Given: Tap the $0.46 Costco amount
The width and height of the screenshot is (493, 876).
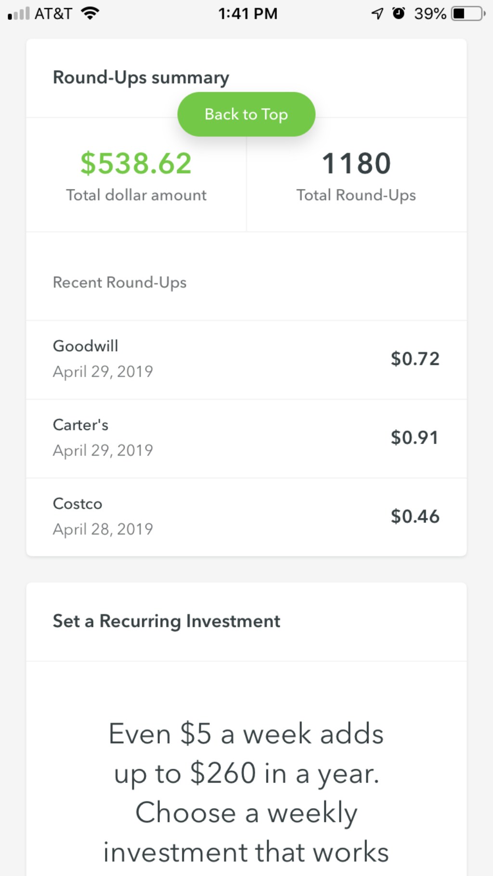Looking at the screenshot, I should point(415,517).
